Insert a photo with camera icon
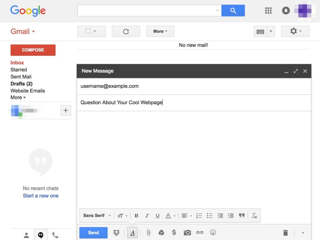Viewport: 320px width, 240px height. 187,233
